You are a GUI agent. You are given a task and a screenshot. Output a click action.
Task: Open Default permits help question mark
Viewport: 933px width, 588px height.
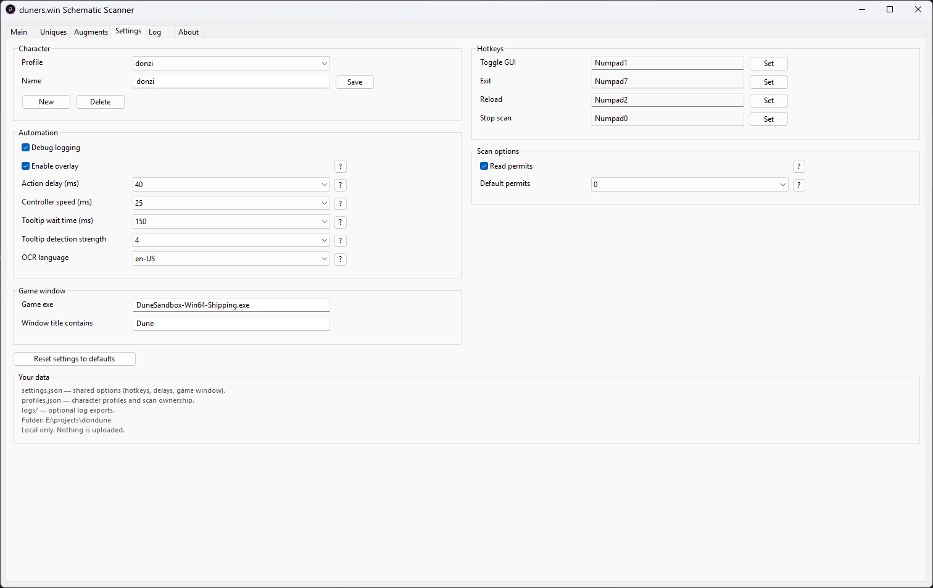(798, 185)
